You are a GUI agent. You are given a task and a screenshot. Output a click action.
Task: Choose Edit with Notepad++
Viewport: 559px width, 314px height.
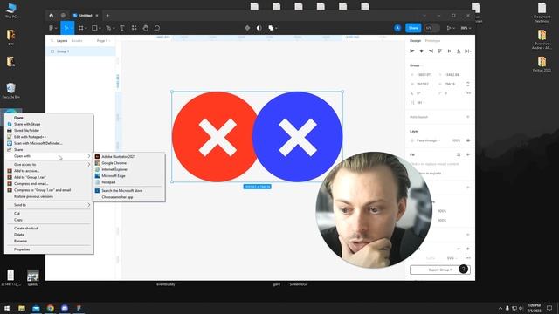click(49, 137)
